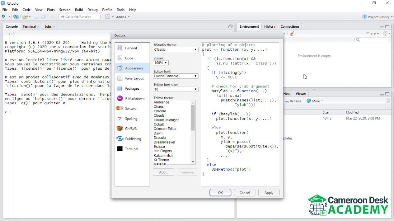Select the Publishing options icon
Image resolution: width=394 pixels, height=221 pixels.
click(120, 139)
